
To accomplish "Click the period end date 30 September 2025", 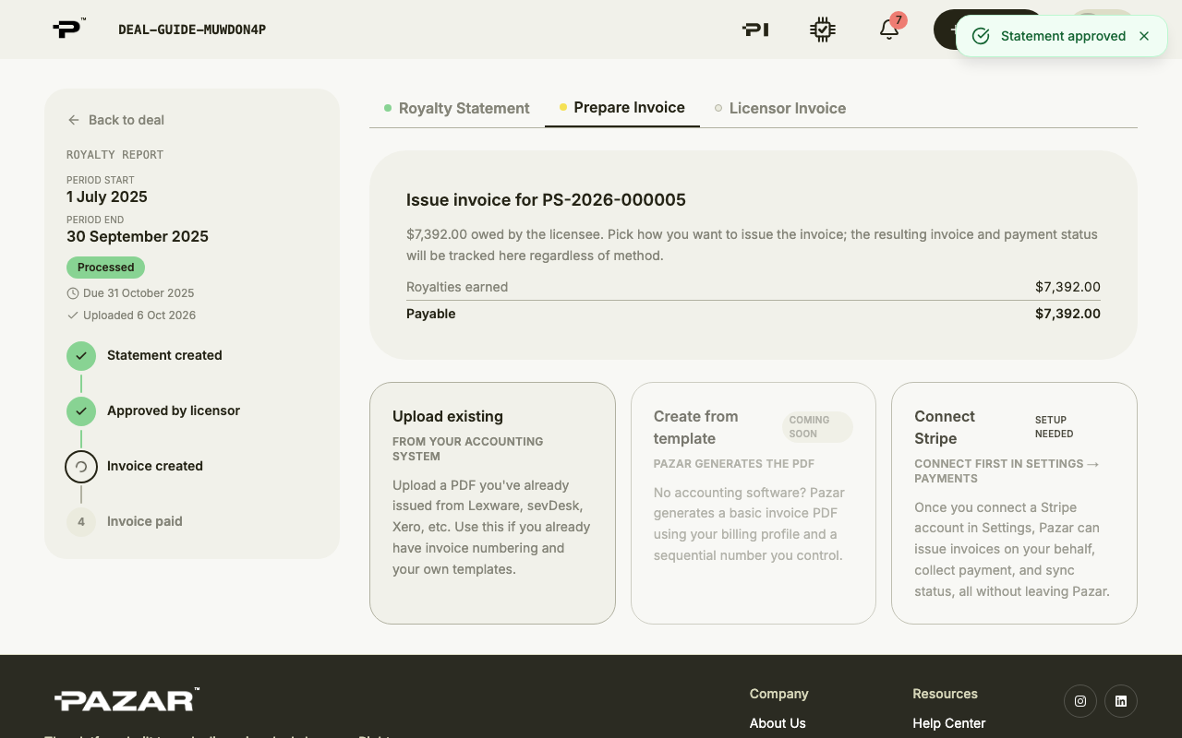I will [138, 236].
